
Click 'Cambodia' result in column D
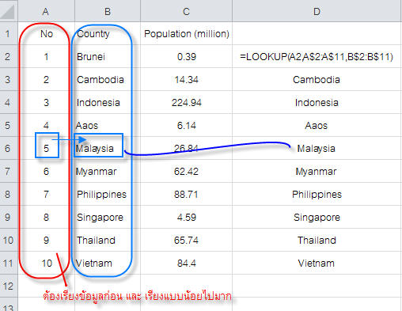click(x=317, y=79)
